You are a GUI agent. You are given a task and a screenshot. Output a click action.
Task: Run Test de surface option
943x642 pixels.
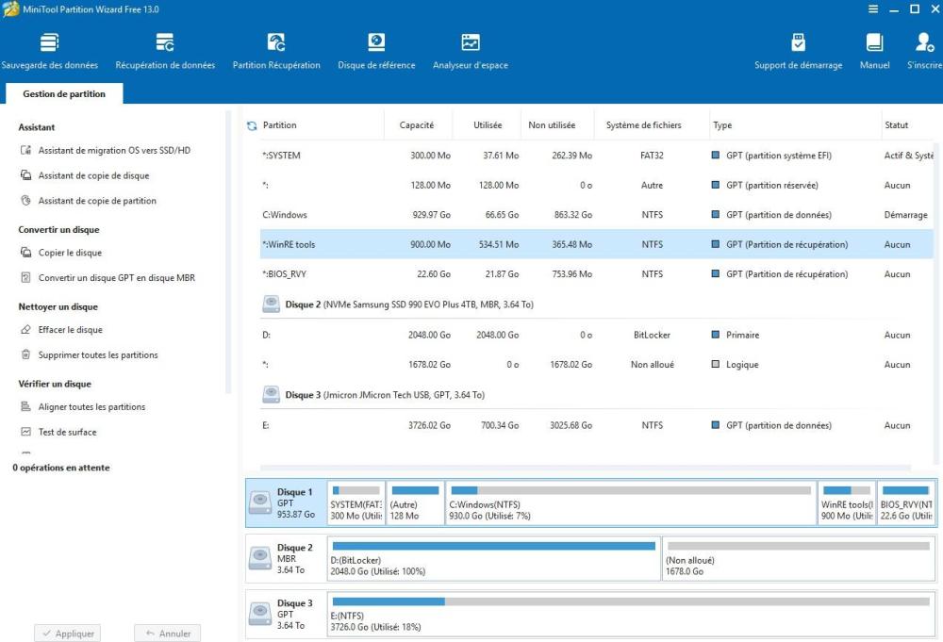[67, 432]
